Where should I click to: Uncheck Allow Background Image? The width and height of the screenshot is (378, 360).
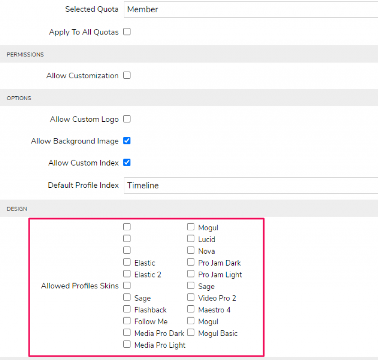click(x=127, y=141)
